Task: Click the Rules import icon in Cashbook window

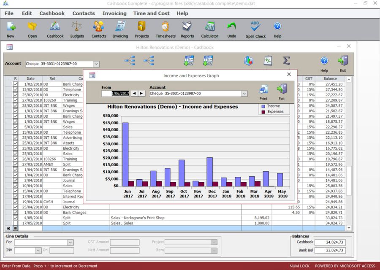Action: click(x=208, y=60)
